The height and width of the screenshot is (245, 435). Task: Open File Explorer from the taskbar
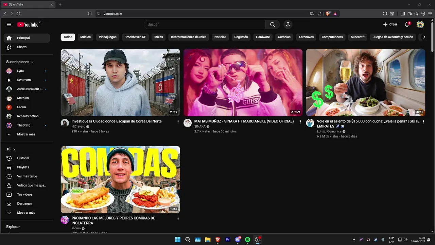coord(208,240)
